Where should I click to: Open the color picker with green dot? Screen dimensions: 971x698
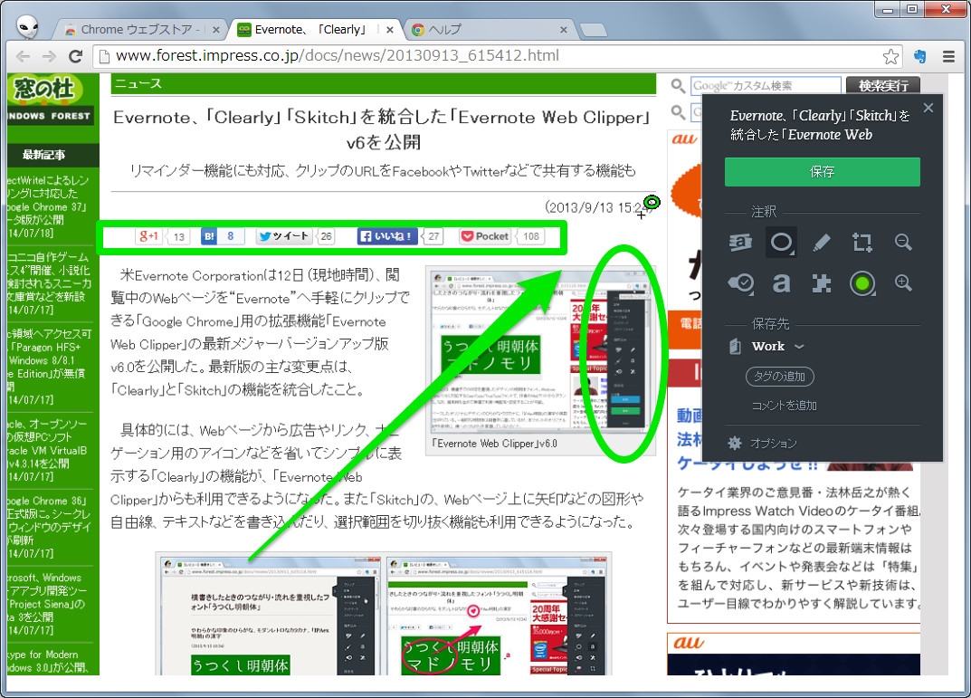[862, 283]
